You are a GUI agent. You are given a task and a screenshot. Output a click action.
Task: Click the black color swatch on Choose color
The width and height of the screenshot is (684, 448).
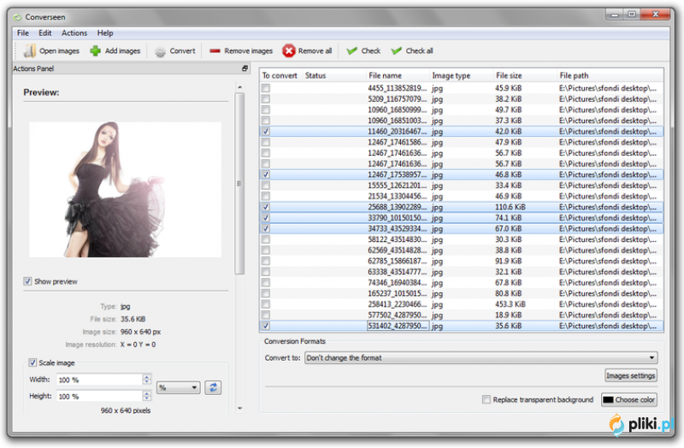click(x=609, y=399)
